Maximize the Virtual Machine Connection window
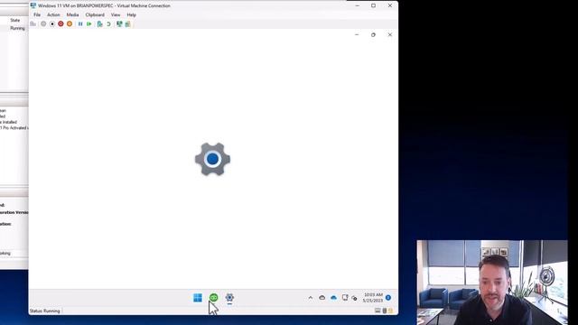578x325 pixels. tap(373, 5)
